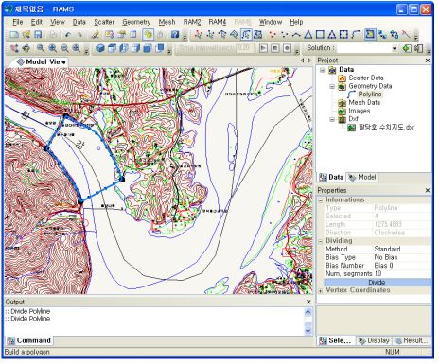Click the Record circle button in time toolbar
Screen dimensions: 440x364
[x=287, y=48]
